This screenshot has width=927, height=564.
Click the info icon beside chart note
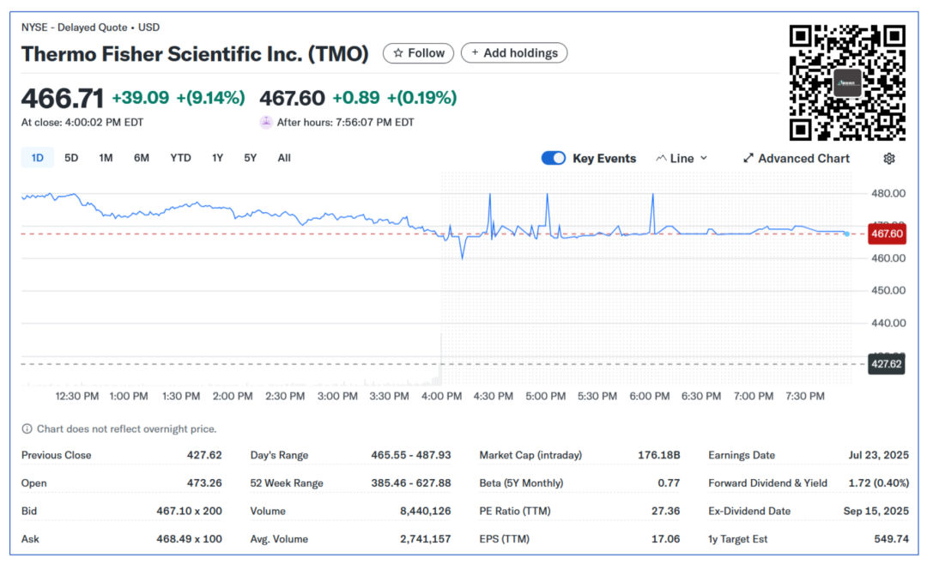[x=27, y=428]
